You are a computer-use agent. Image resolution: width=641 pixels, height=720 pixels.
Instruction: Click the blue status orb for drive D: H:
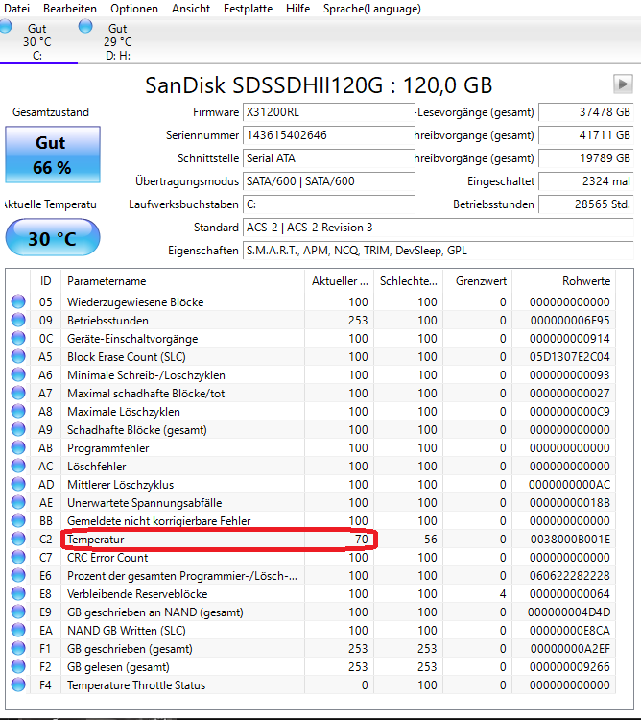click(85, 26)
